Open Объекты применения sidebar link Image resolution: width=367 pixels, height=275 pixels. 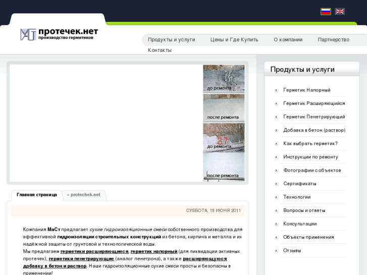pyautogui.click(x=308, y=237)
